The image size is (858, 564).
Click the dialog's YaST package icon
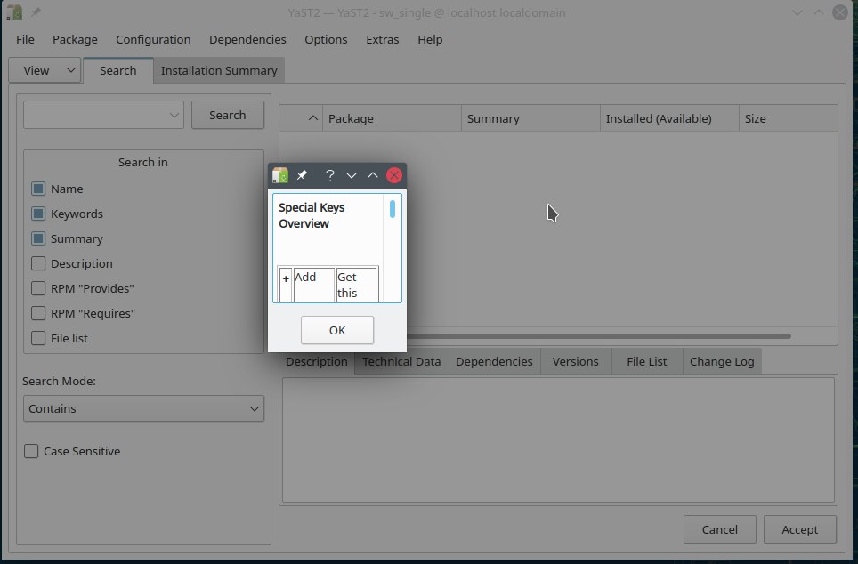point(280,175)
